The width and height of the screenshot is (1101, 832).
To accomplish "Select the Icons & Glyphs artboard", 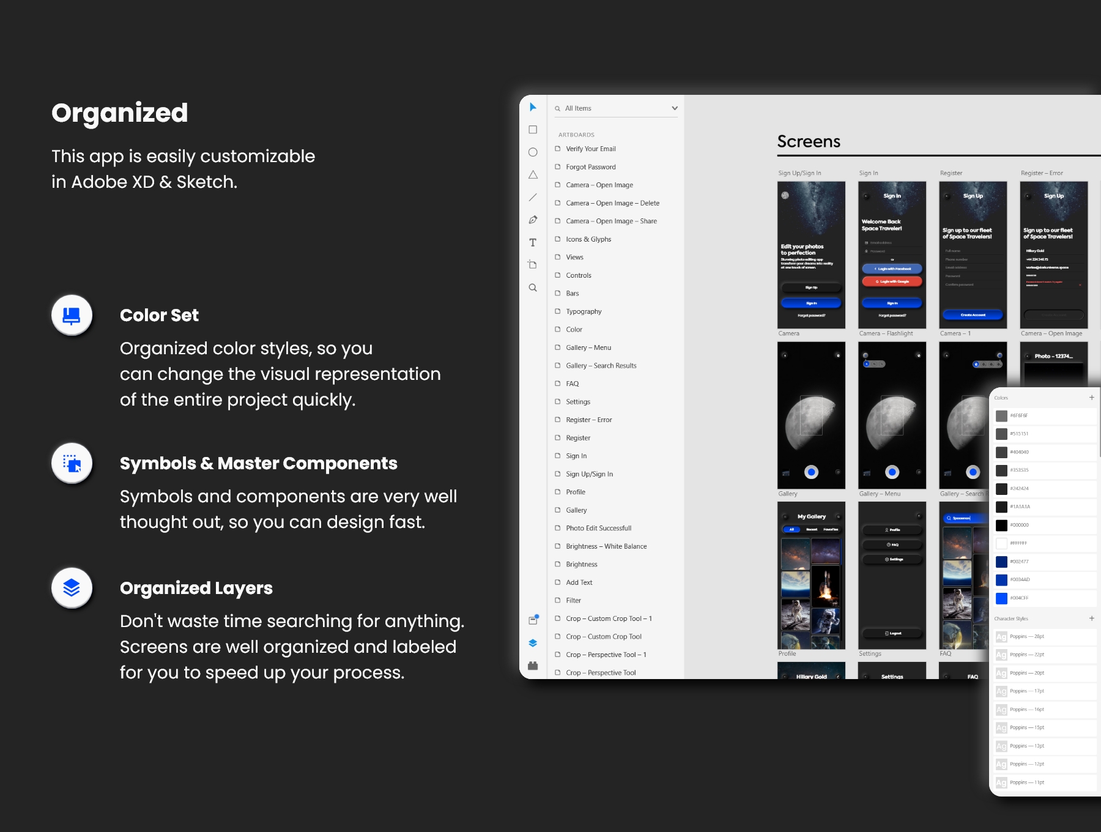I will click(588, 239).
